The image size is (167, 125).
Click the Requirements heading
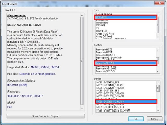pyautogui.click(x=17, y=15)
